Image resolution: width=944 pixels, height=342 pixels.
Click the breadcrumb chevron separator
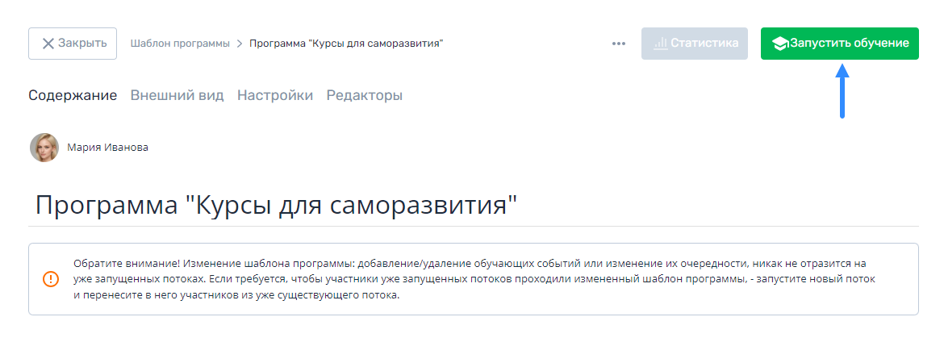click(240, 44)
